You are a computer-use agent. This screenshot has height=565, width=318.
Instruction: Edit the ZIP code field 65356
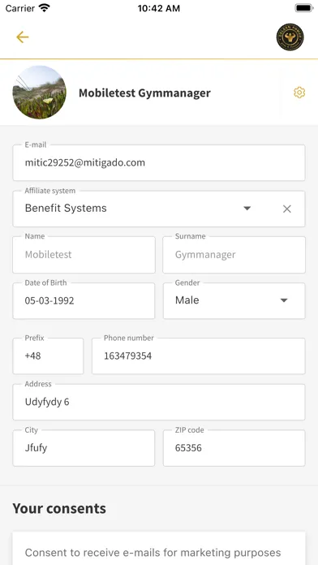point(234,448)
